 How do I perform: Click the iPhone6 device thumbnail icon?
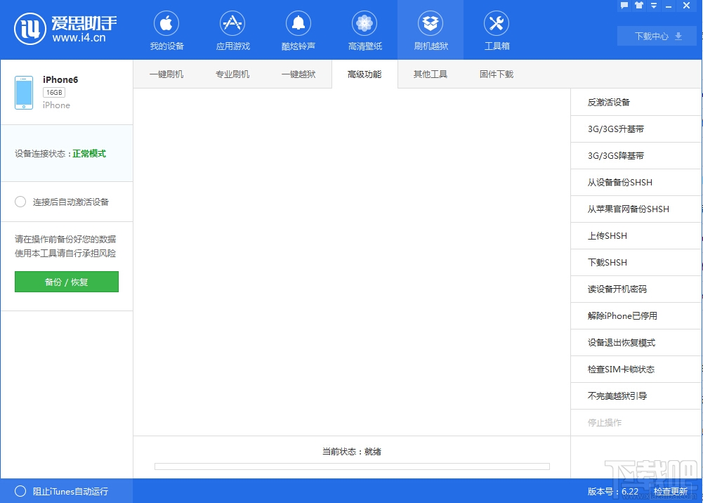point(23,91)
